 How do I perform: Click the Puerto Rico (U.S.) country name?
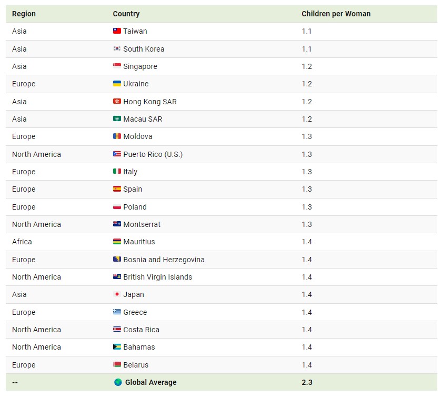pos(153,154)
